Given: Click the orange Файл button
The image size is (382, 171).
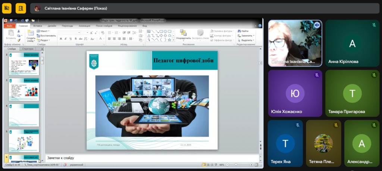Looking at the screenshot, I should tap(10, 26).
